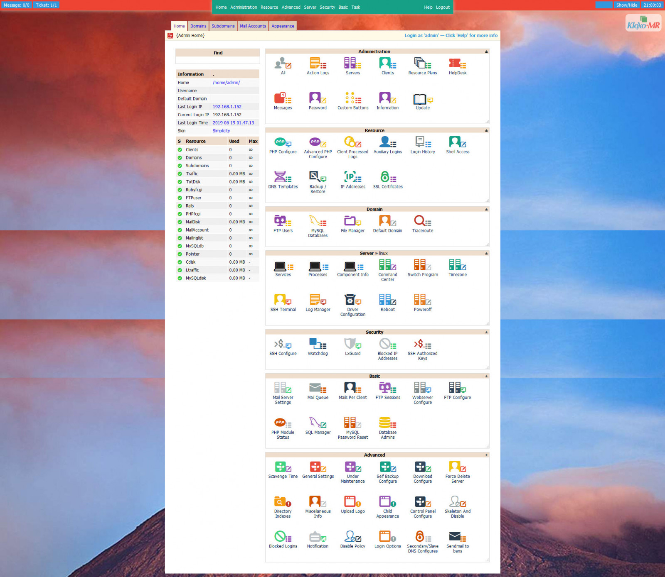The image size is (665, 577).
Task: Launch the File Manager
Action: click(352, 223)
